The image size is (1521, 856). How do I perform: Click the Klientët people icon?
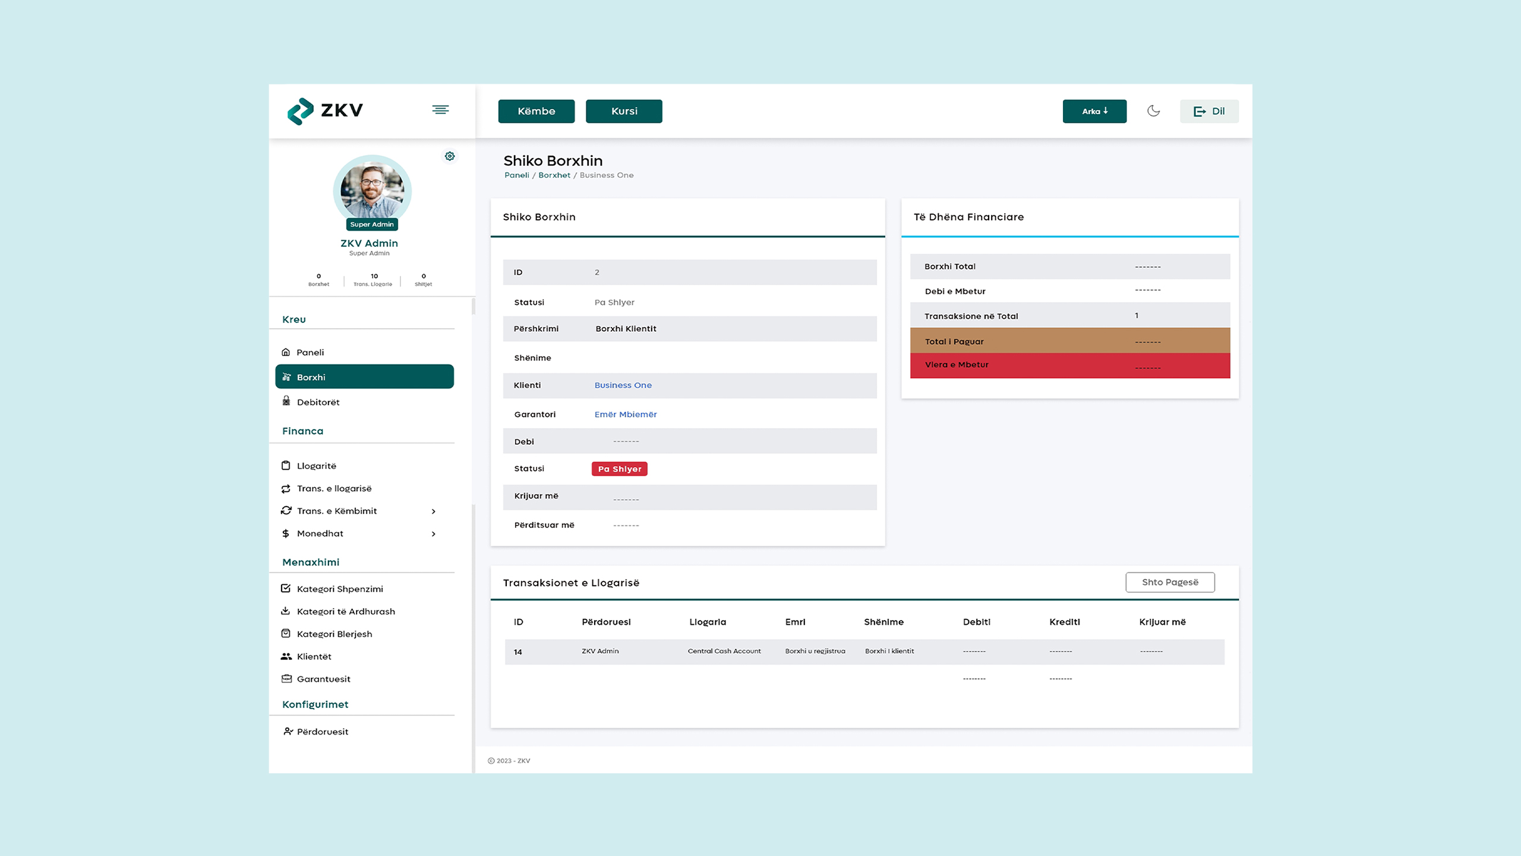pyautogui.click(x=286, y=656)
